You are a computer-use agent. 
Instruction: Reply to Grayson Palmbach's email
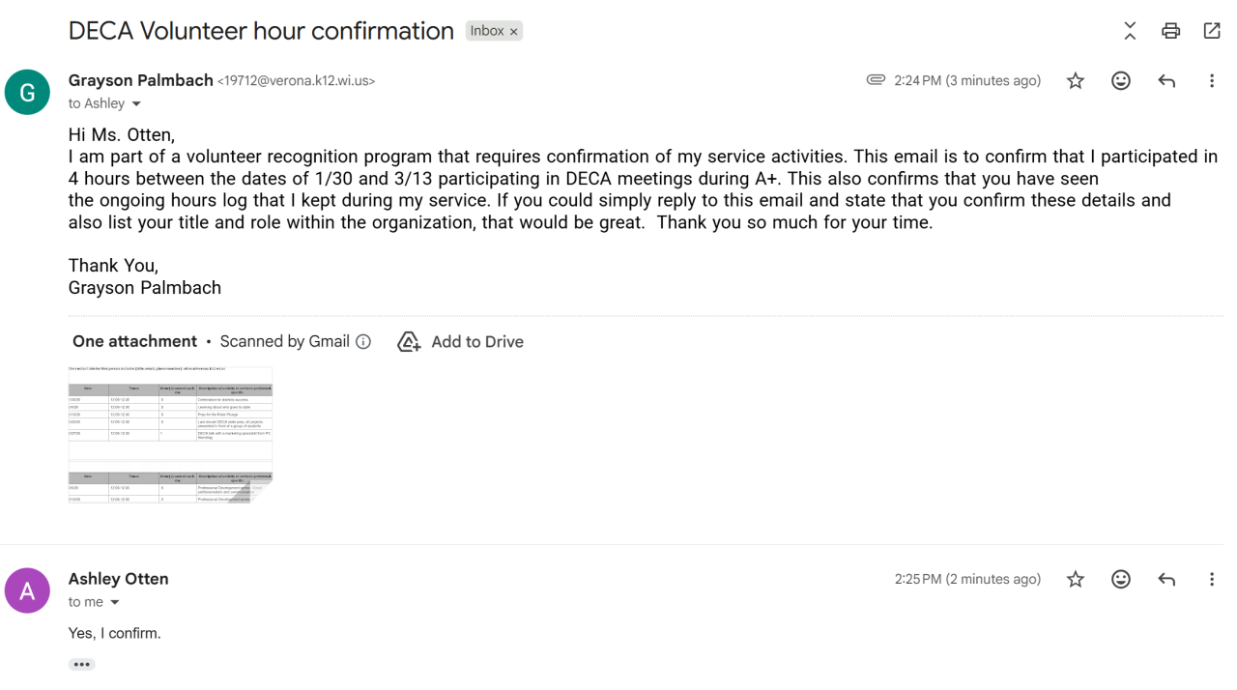coord(1166,81)
